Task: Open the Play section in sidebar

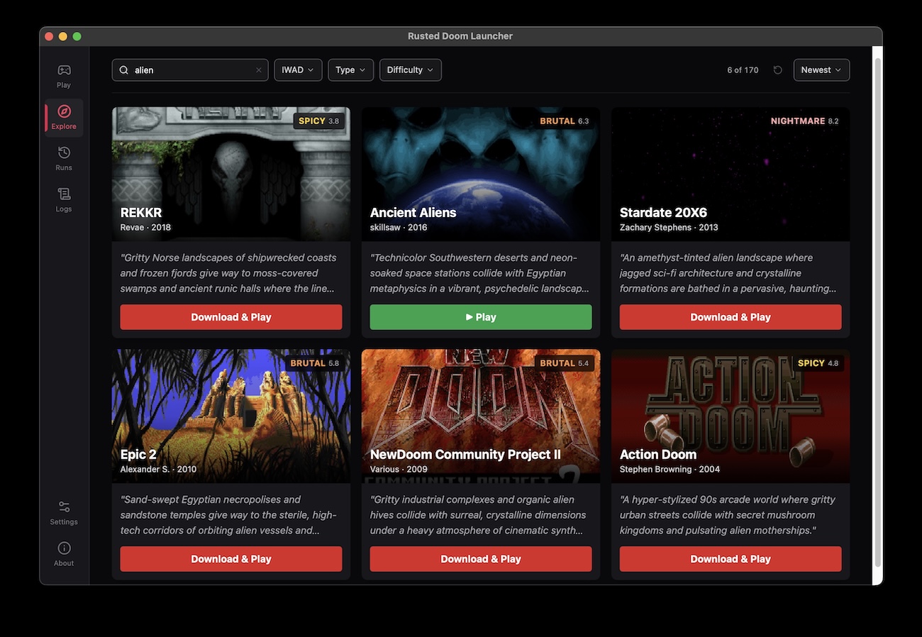Action: point(64,76)
